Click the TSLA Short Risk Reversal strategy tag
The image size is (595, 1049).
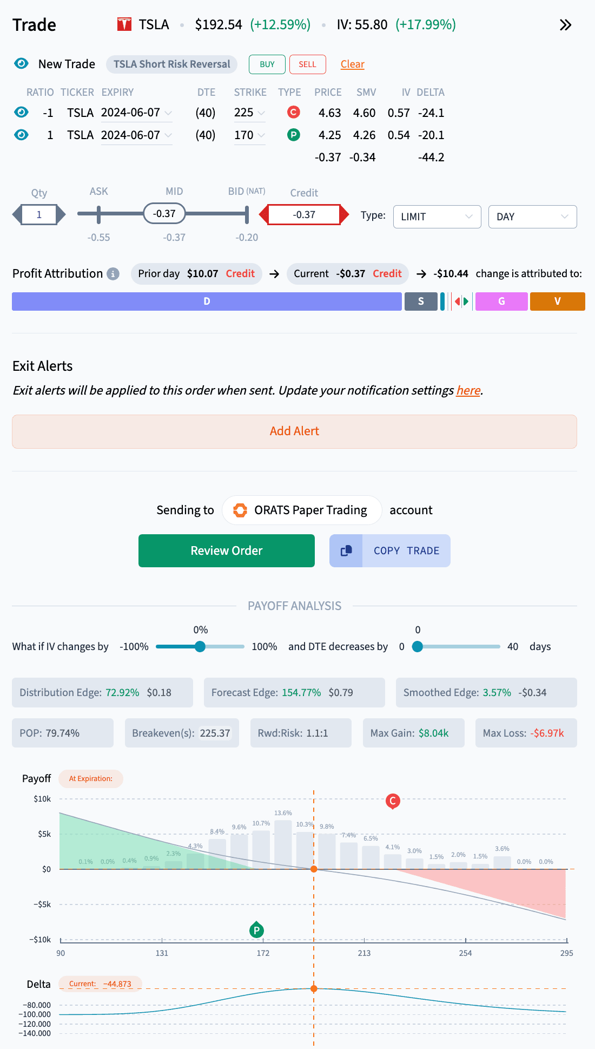(x=172, y=64)
